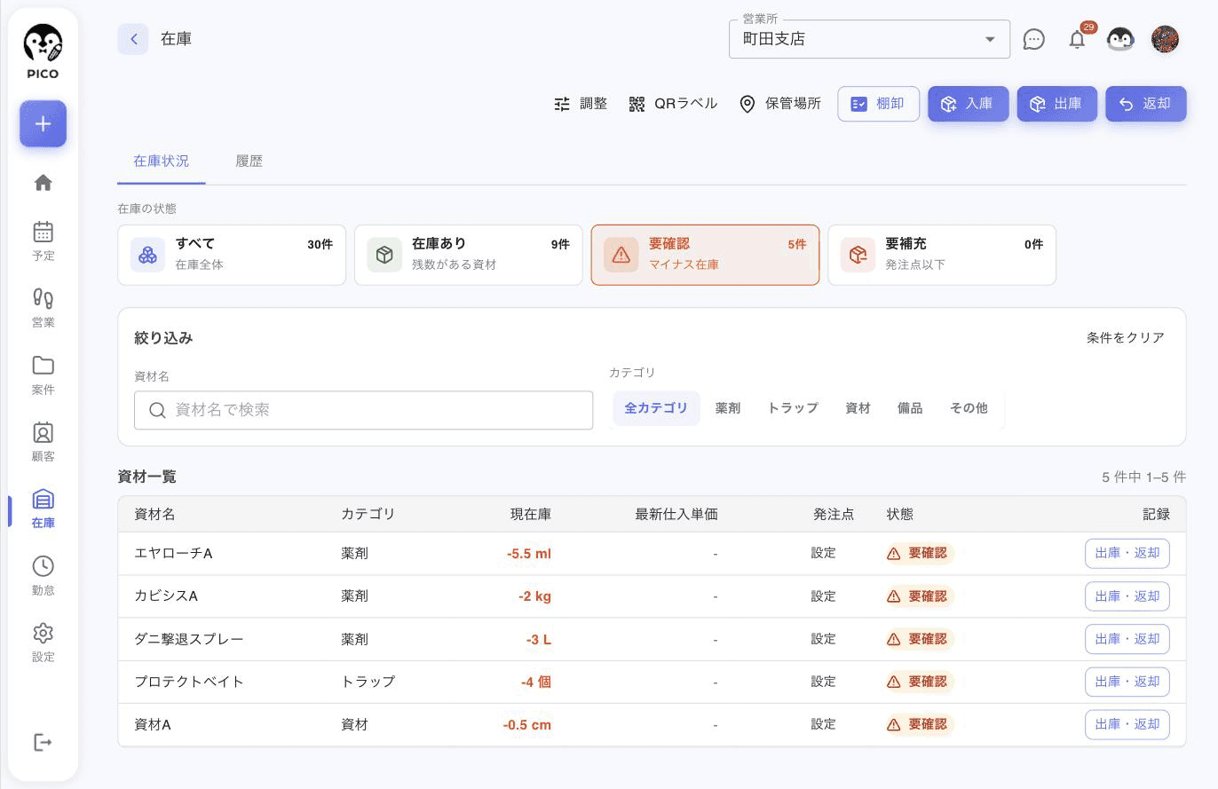Select the 要補充 0件 status card
The height and width of the screenshot is (789, 1218).
pyautogui.click(x=942, y=255)
